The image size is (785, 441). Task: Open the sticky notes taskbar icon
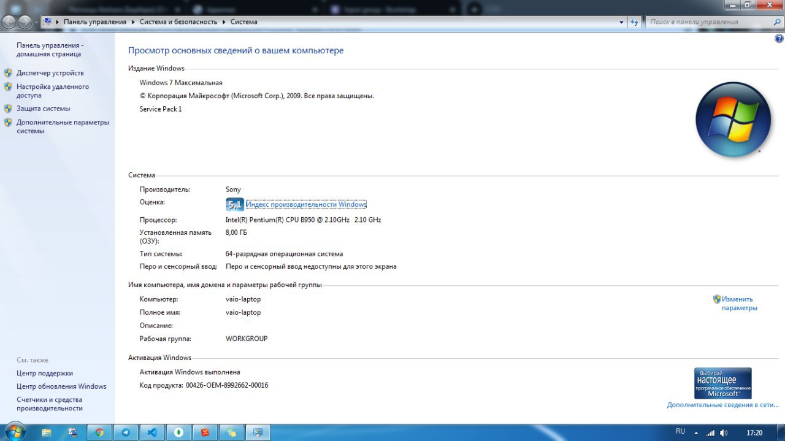232,432
